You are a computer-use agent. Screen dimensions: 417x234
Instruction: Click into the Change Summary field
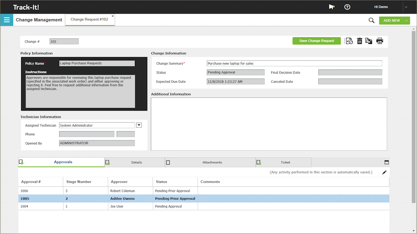(x=294, y=63)
